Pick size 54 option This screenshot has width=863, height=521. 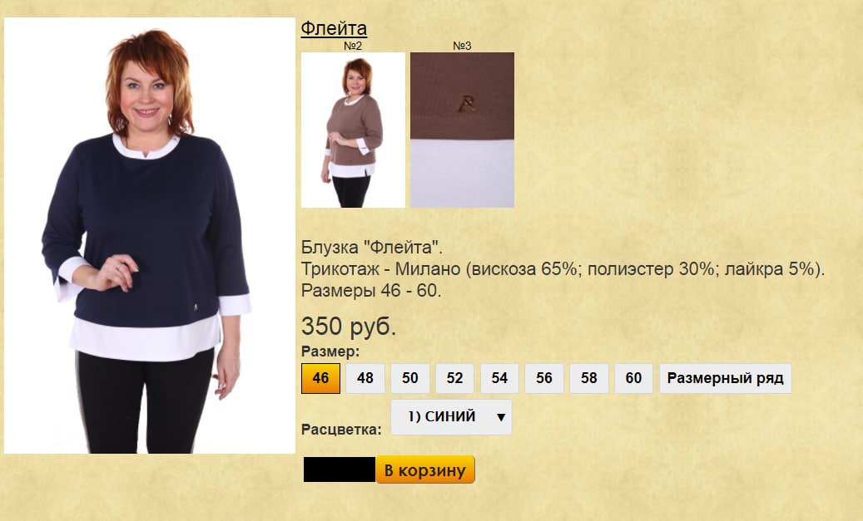click(499, 378)
